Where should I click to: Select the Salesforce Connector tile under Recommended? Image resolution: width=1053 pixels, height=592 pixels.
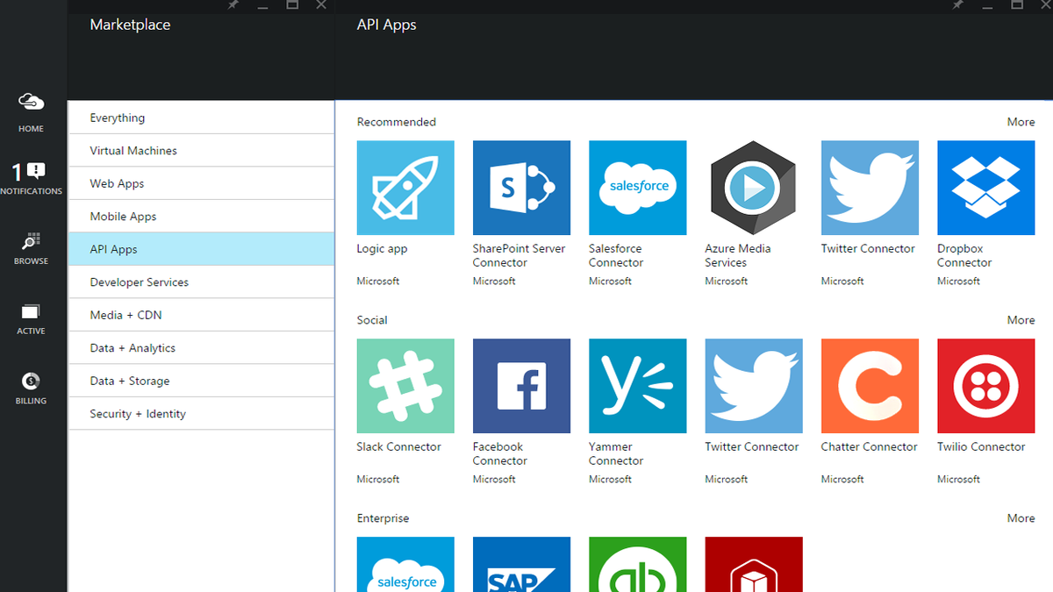click(638, 188)
